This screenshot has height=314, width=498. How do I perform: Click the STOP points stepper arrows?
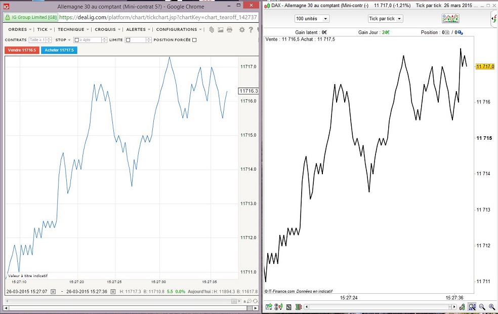[104, 40]
